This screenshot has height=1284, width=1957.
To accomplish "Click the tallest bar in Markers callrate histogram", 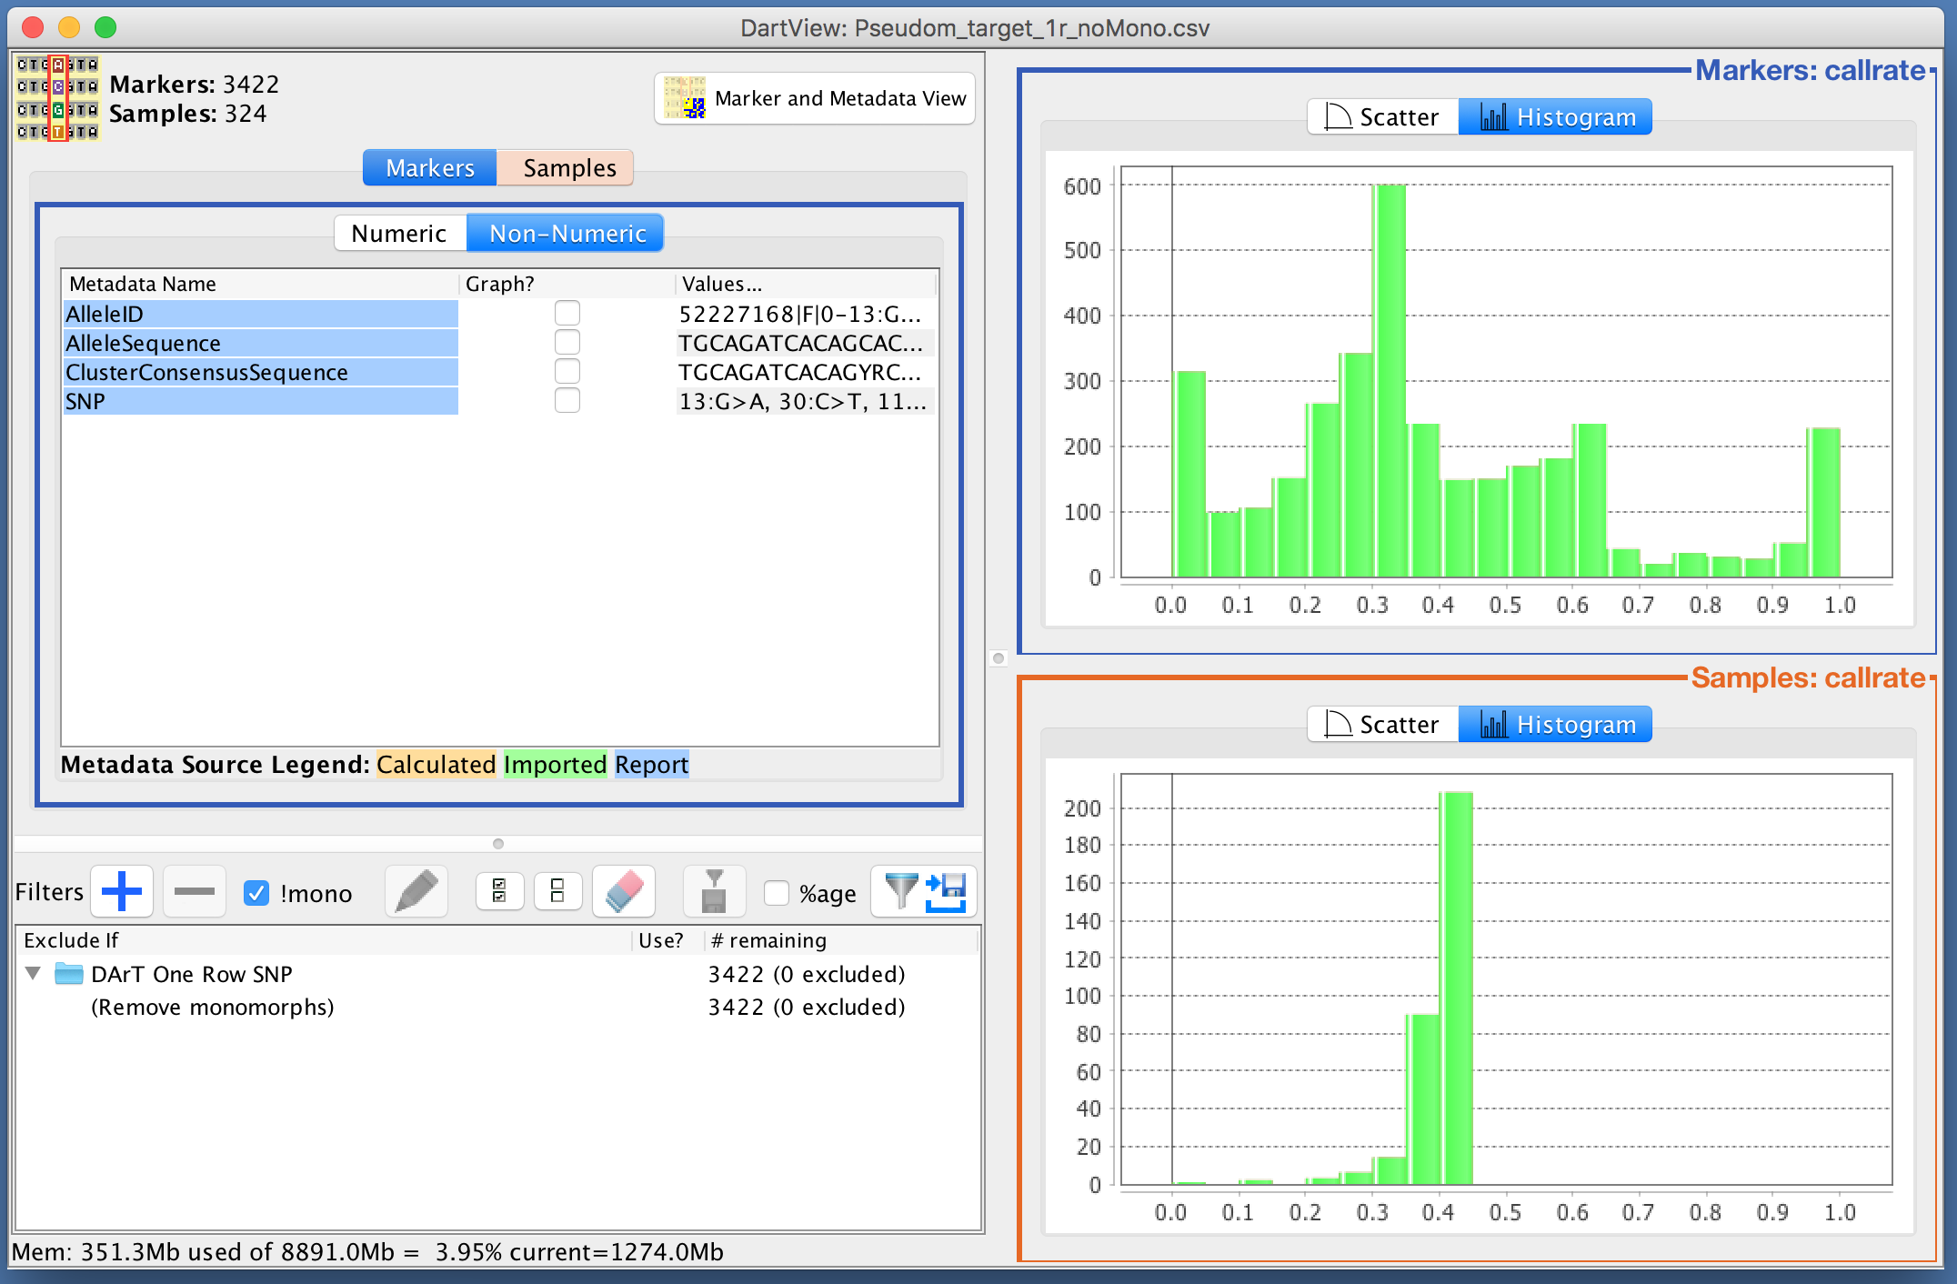I will point(1389,381).
